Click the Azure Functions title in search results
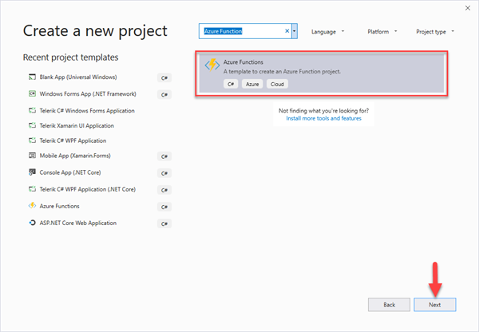 click(243, 62)
